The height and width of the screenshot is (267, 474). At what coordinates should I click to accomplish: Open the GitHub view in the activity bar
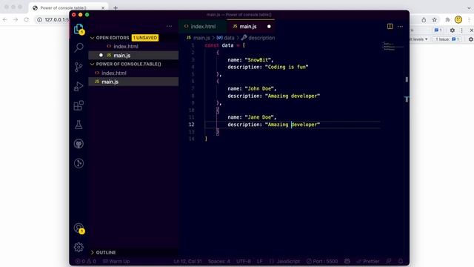79,144
